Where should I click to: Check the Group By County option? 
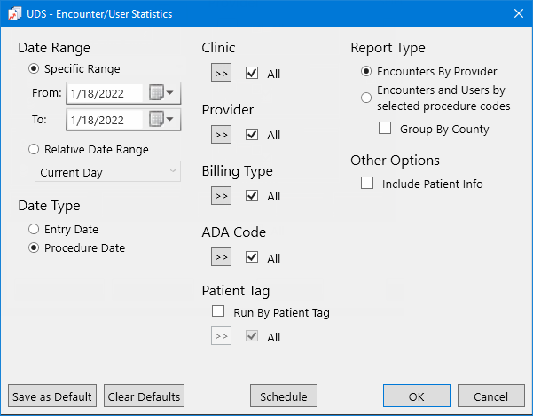(385, 128)
